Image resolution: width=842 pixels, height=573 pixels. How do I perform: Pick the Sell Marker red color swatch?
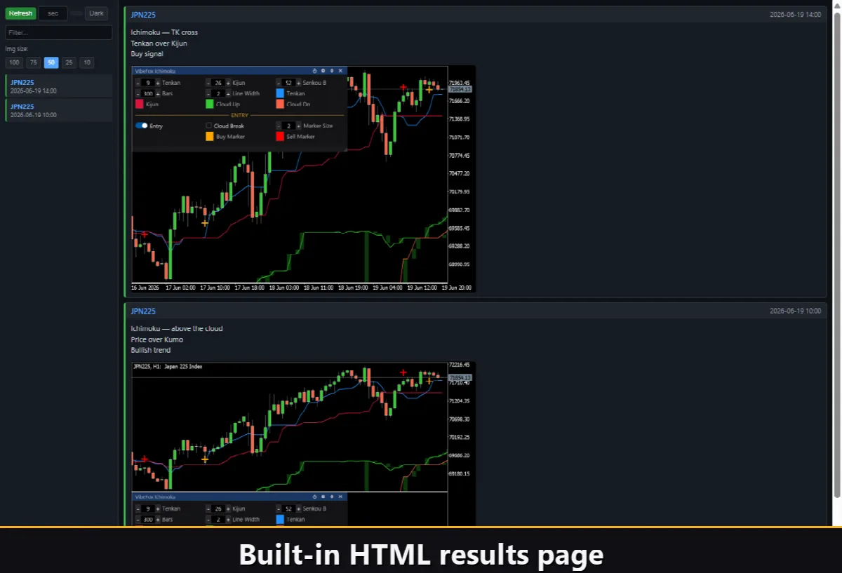pos(280,137)
